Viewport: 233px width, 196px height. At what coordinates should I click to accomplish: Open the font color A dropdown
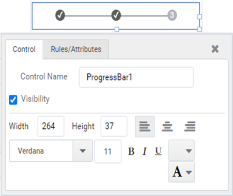pyautogui.click(x=181, y=172)
